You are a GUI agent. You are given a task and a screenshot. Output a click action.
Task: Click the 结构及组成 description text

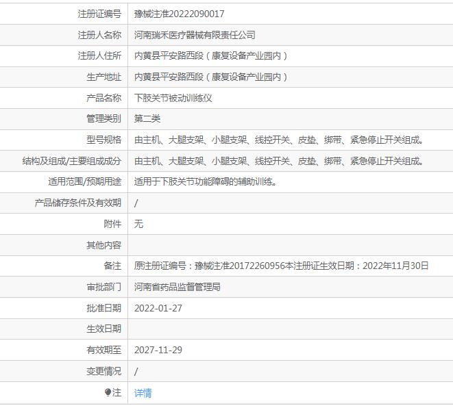tap(280, 162)
